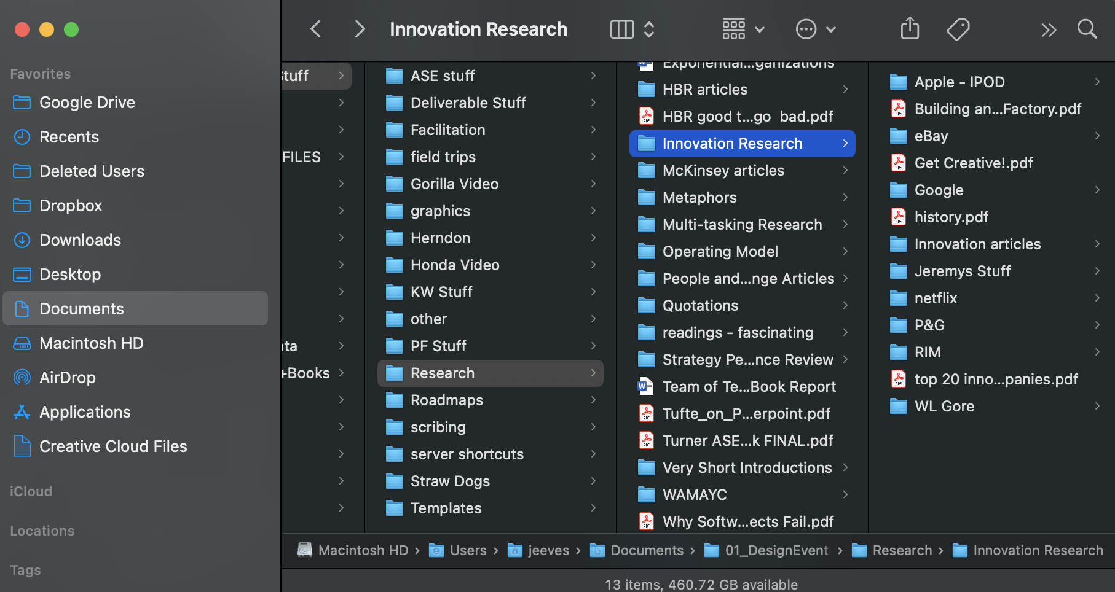The width and height of the screenshot is (1115, 592).
Task: Jump to Macintosh HD in the path bar
Action: (x=353, y=550)
